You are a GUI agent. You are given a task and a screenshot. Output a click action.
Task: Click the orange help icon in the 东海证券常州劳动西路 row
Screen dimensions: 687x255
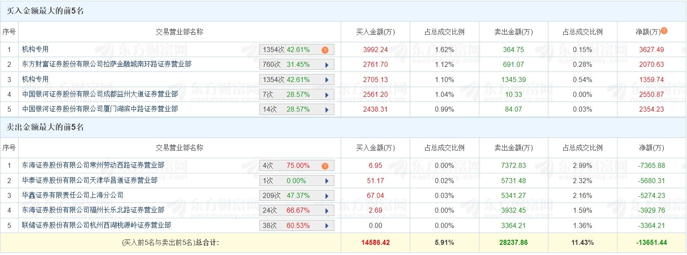click(325, 166)
